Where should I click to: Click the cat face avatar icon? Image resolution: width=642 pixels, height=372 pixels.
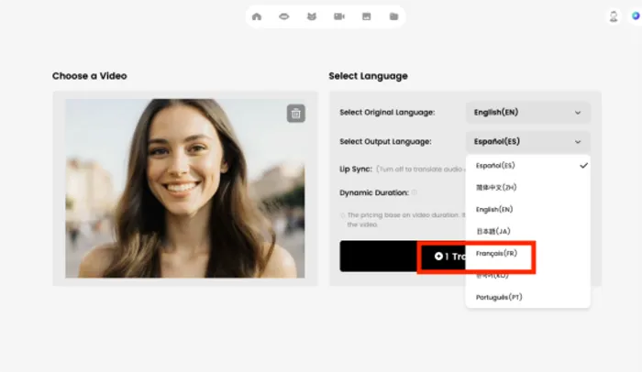pos(311,16)
